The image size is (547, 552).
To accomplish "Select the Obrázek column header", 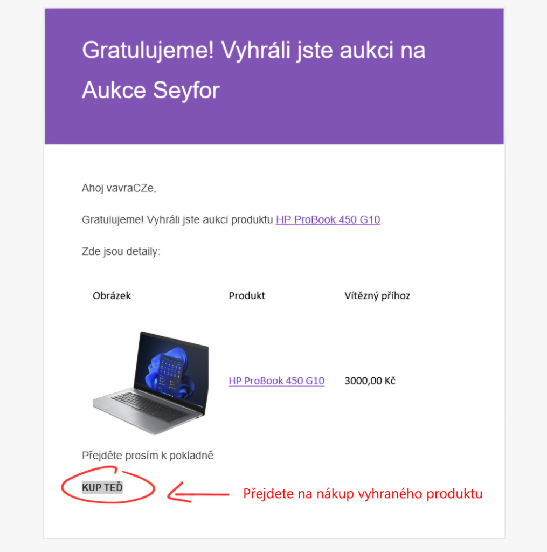I will 112,296.
